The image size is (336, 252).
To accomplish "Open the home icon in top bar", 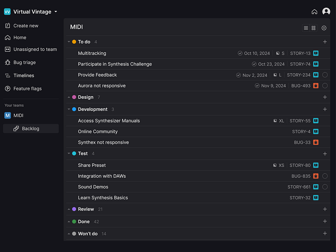I will coord(314,12).
